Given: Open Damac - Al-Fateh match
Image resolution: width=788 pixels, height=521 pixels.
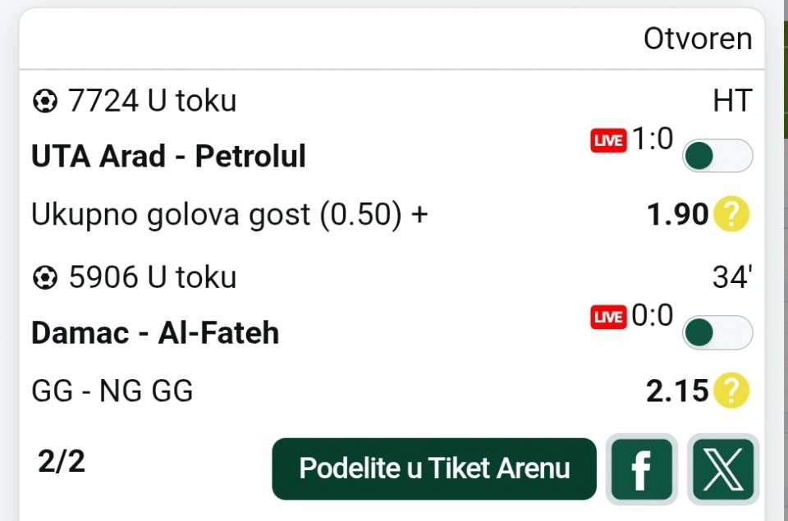Looking at the screenshot, I should coord(155,333).
